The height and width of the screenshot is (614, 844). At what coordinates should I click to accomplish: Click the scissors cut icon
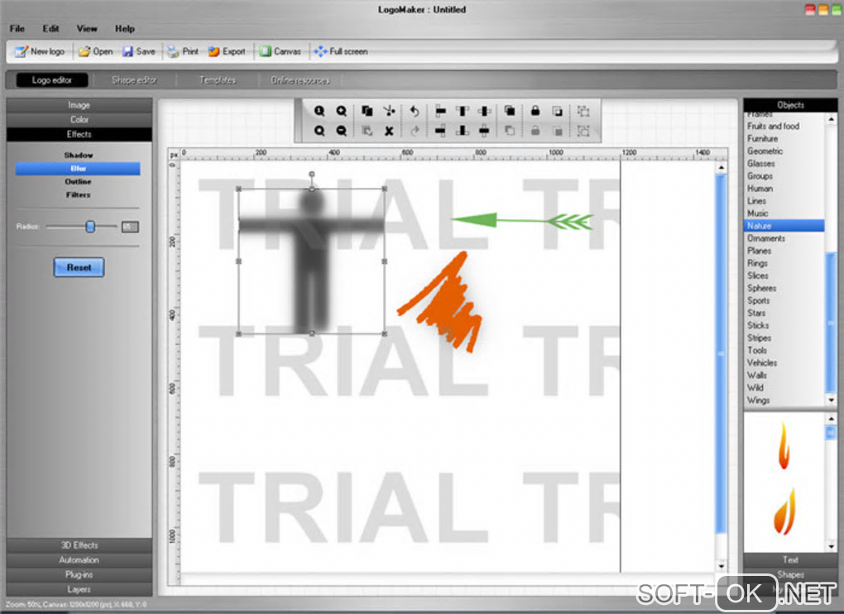point(389,111)
